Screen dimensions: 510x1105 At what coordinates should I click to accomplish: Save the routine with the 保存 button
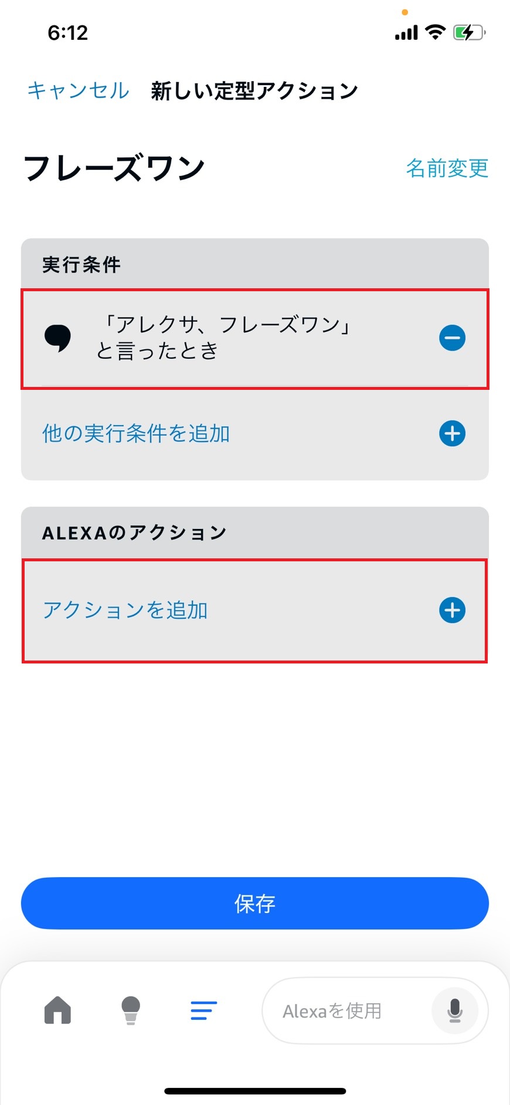coord(254,904)
